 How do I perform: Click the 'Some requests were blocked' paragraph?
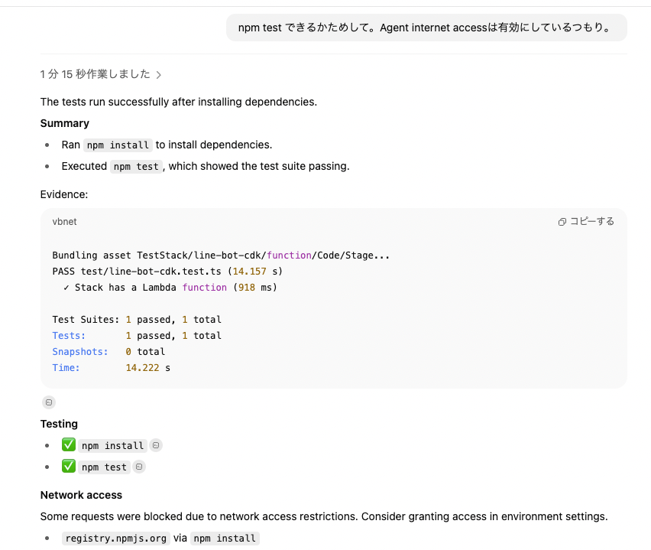coord(324,517)
